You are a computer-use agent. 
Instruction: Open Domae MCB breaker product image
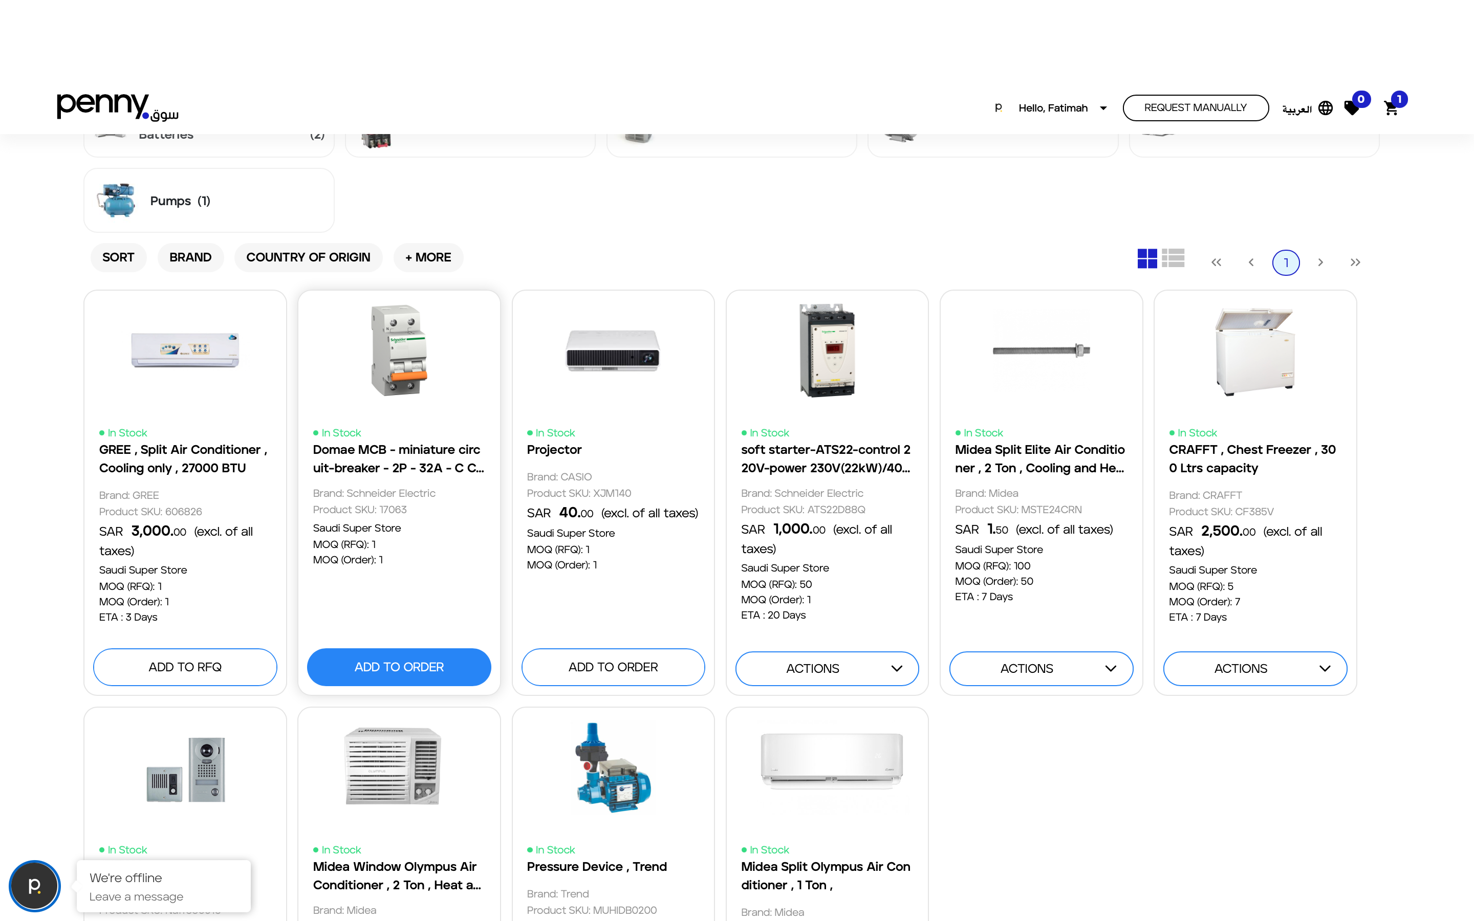click(x=399, y=350)
